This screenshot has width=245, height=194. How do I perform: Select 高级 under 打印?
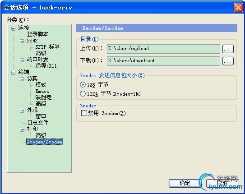point(41,135)
